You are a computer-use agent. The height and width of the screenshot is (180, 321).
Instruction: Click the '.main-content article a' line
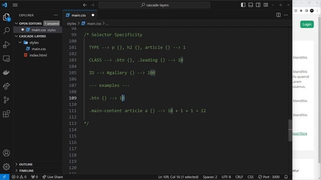click(147, 110)
